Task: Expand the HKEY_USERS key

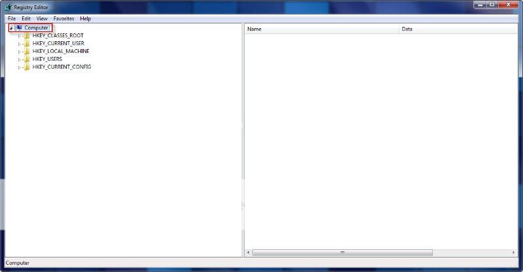Action: [19, 59]
